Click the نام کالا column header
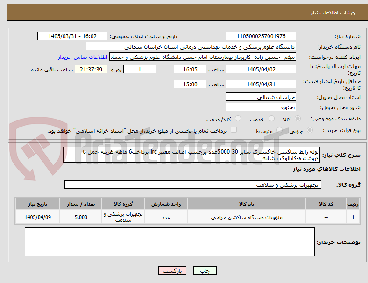 pyautogui.click(x=247, y=204)
